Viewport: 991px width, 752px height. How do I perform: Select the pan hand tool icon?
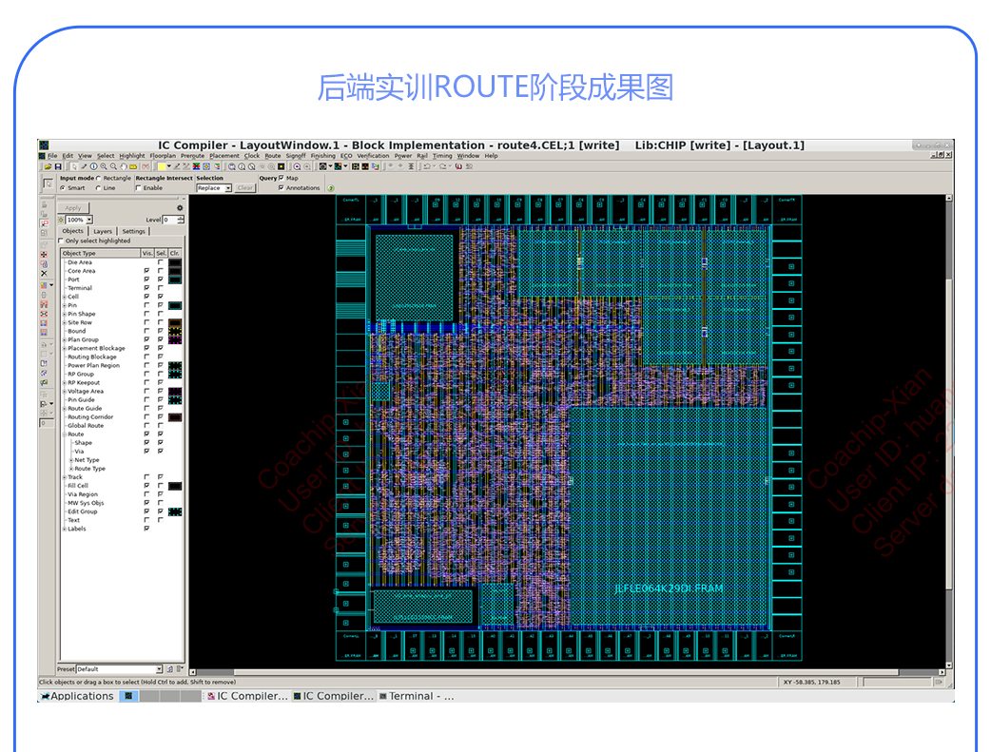124,166
